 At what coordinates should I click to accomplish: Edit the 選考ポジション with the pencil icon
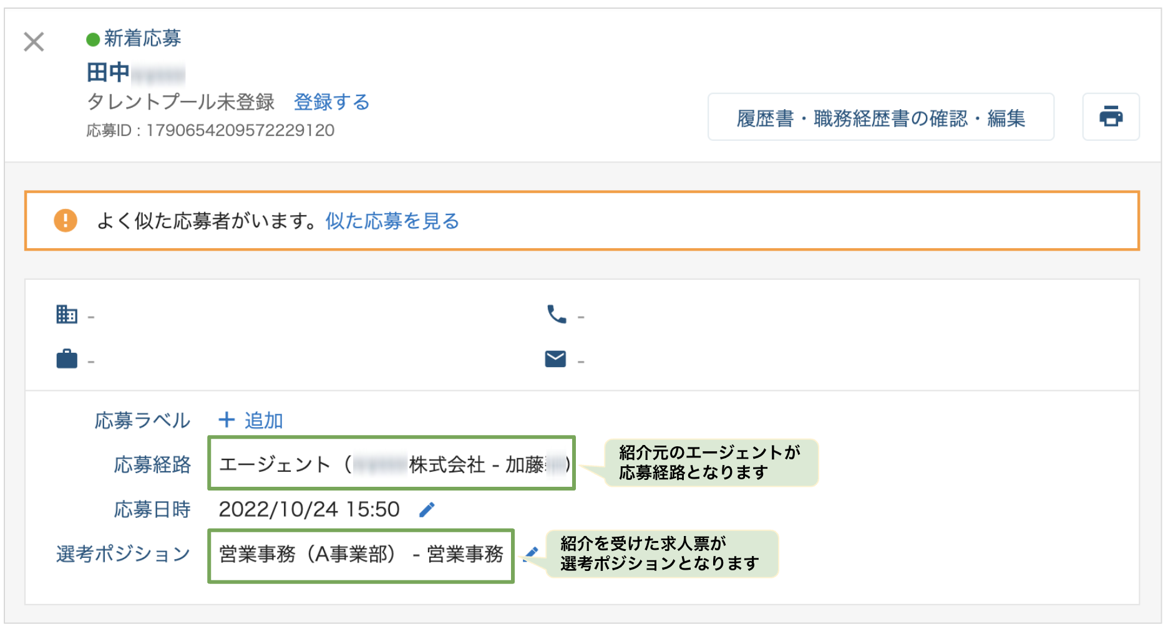(x=531, y=553)
